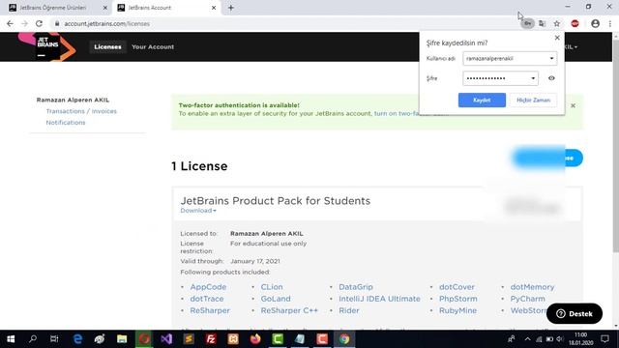Open the translate page icon
Screen dimensions: 619x348
[542, 23]
